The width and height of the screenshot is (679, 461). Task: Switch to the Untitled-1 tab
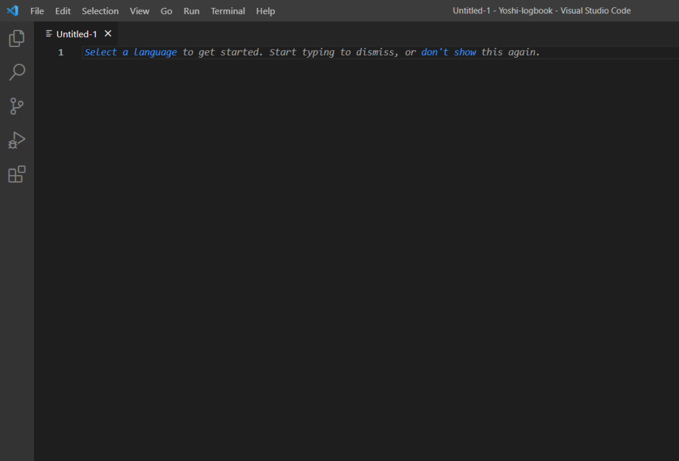[76, 34]
